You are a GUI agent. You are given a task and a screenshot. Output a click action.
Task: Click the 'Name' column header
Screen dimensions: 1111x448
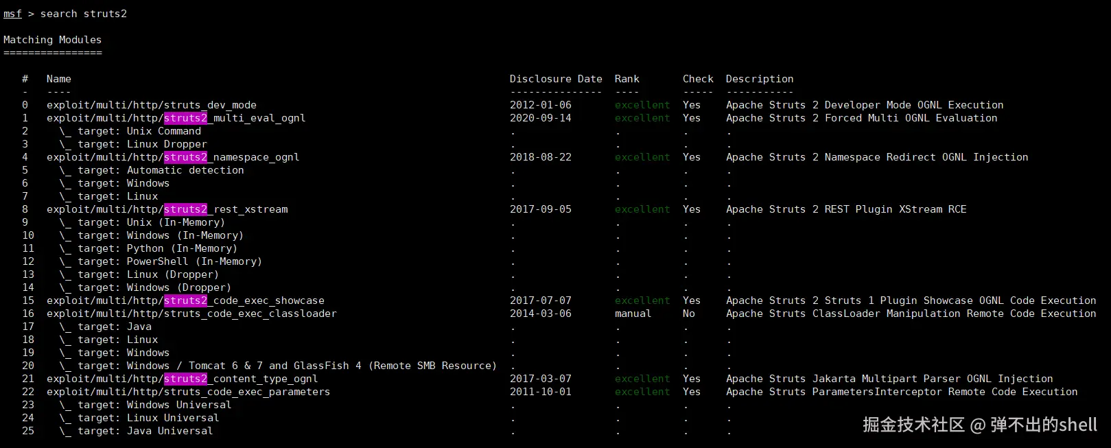[59, 79]
